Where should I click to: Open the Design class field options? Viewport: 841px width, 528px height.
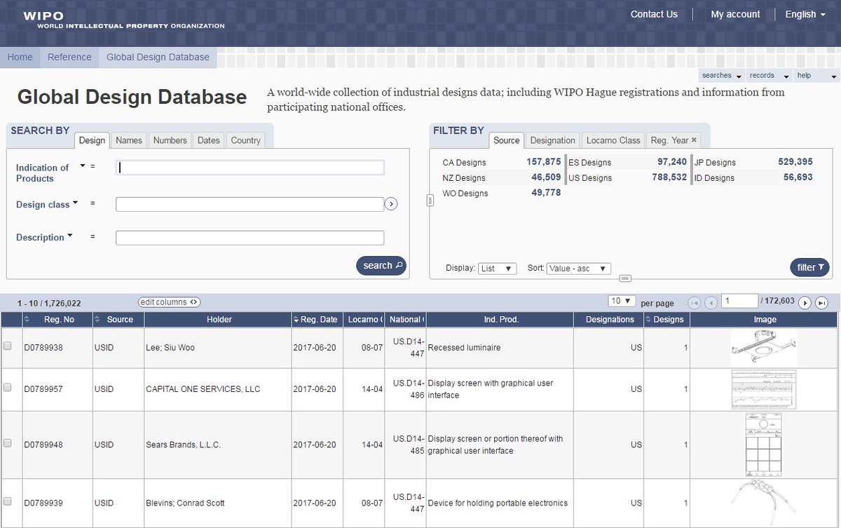[75, 203]
